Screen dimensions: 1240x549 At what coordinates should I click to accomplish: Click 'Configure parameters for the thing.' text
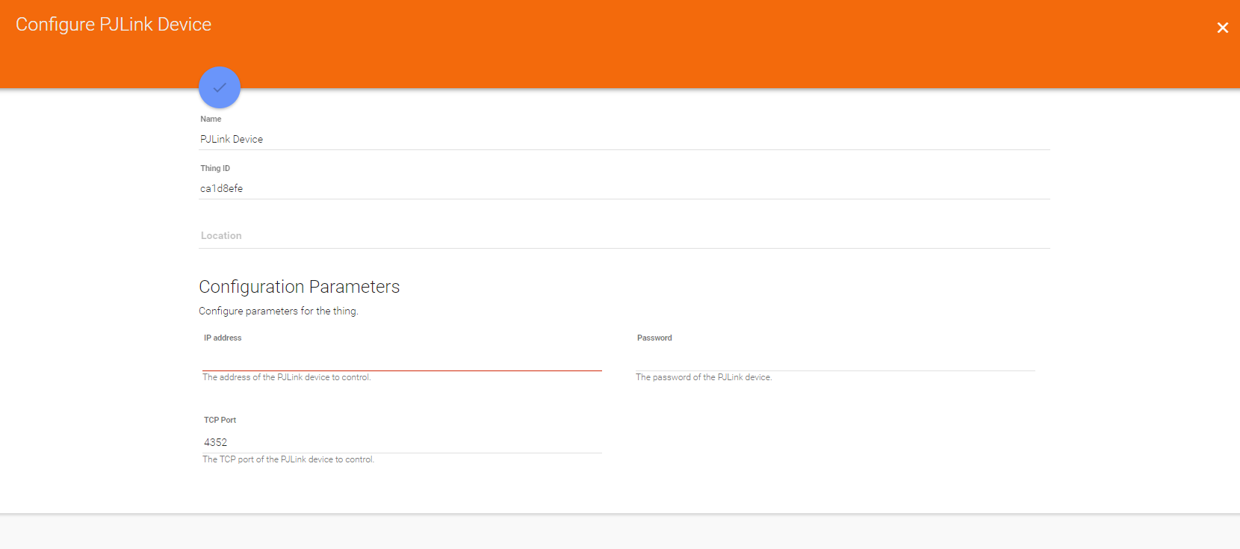pyautogui.click(x=279, y=311)
